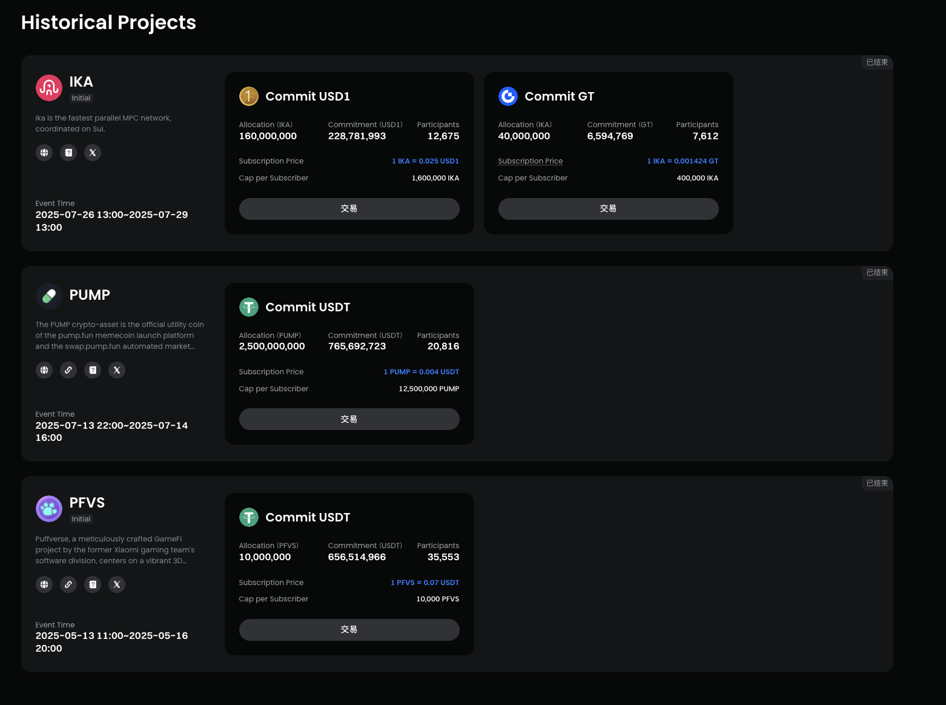The width and height of the screenshot is (946, 705).
Task: Click the 1,600,000 IKA cap value
Action: point(435,178)
